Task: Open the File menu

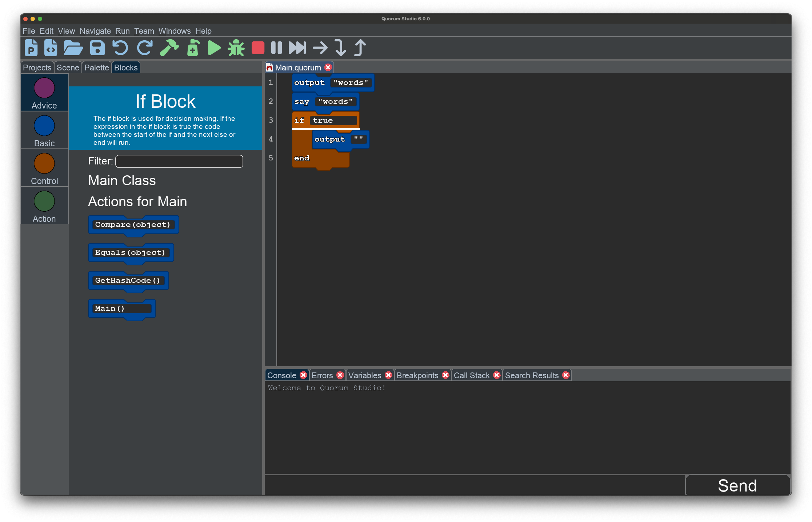Action: click(29, 31)
